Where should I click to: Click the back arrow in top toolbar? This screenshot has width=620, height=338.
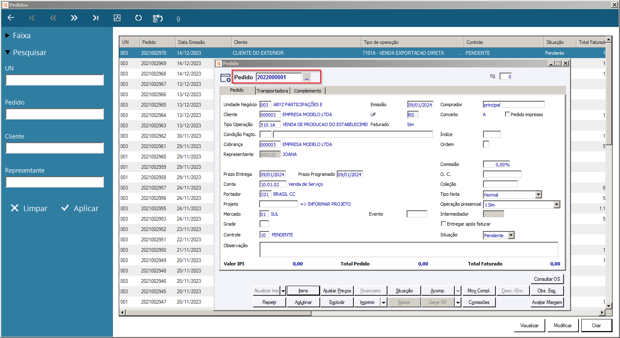[x=11, y=18]
